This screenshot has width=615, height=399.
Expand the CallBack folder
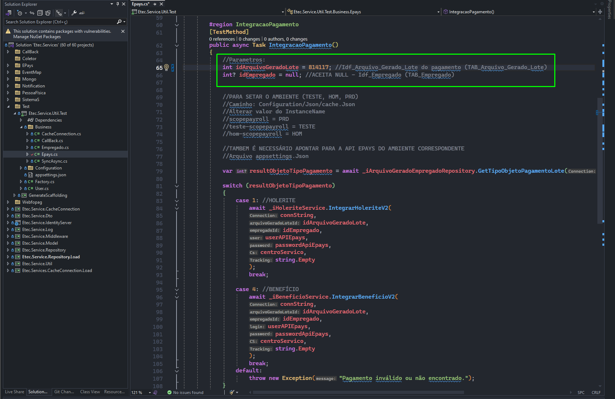(8, 52)
